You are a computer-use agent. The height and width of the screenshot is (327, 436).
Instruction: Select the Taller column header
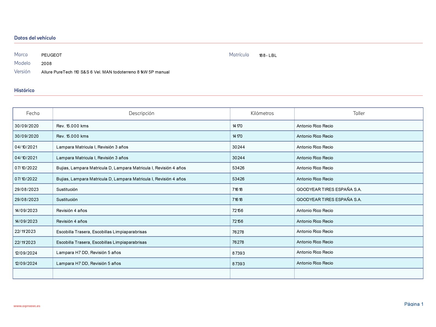coord(359,113)
